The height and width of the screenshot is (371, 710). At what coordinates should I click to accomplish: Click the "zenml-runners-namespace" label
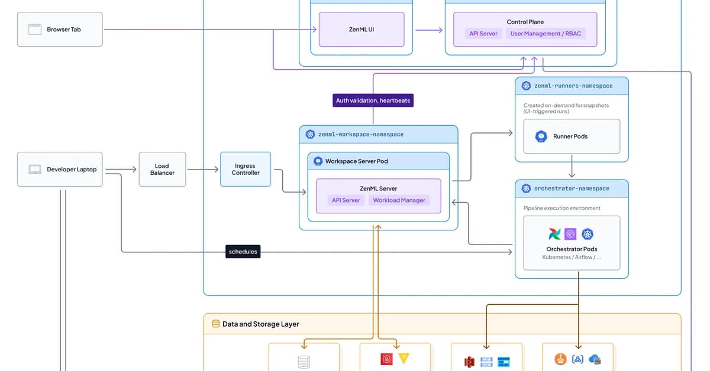[573, 86]
